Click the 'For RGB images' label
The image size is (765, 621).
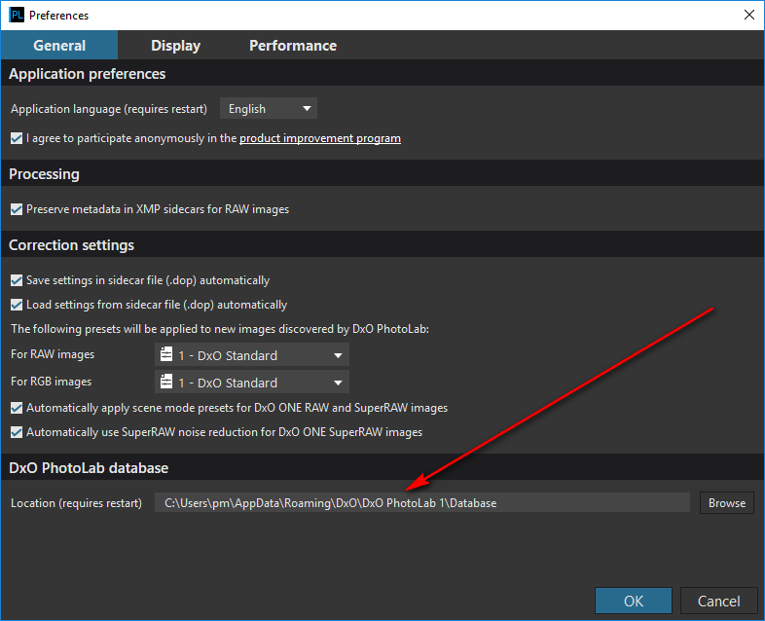[52, 382]
